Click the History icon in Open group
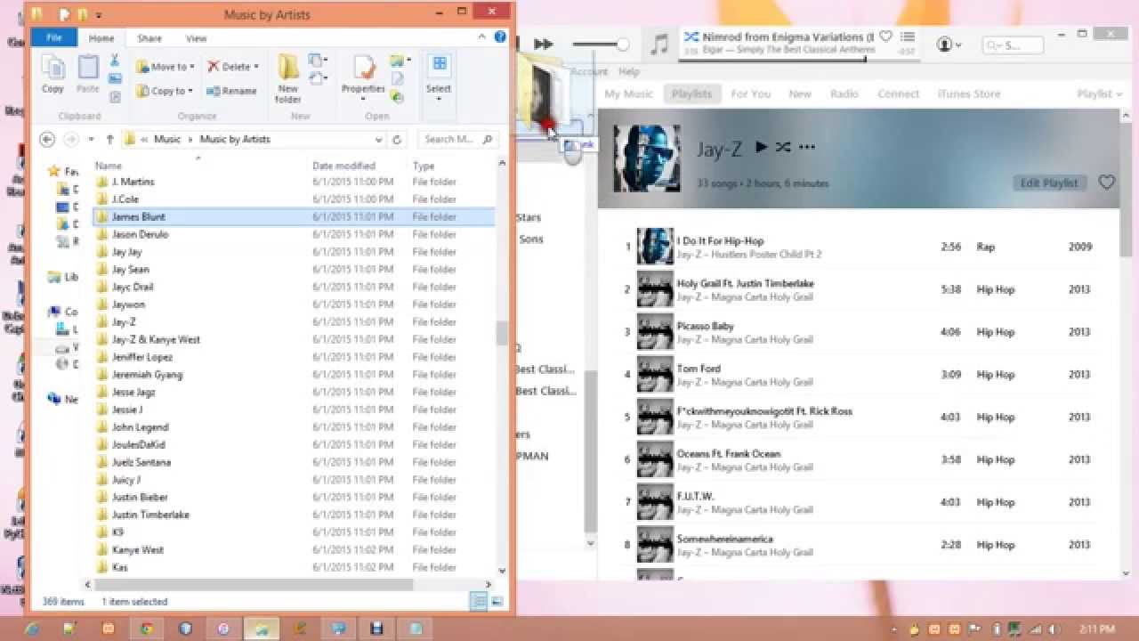Screen dimensions: 1139x641 point(398,96)
